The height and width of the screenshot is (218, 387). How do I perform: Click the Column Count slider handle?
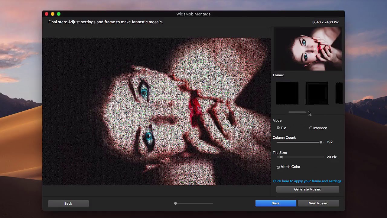(x=321, y=142)
